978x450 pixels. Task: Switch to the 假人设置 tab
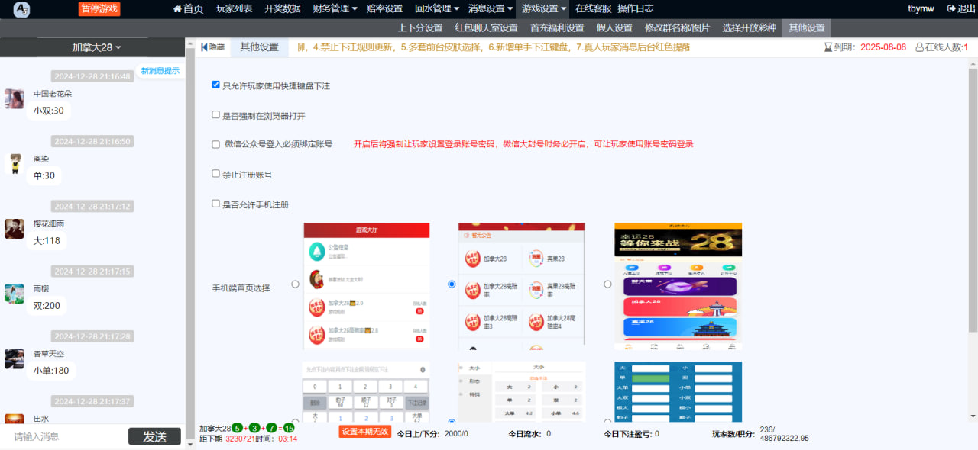[614, 28]
